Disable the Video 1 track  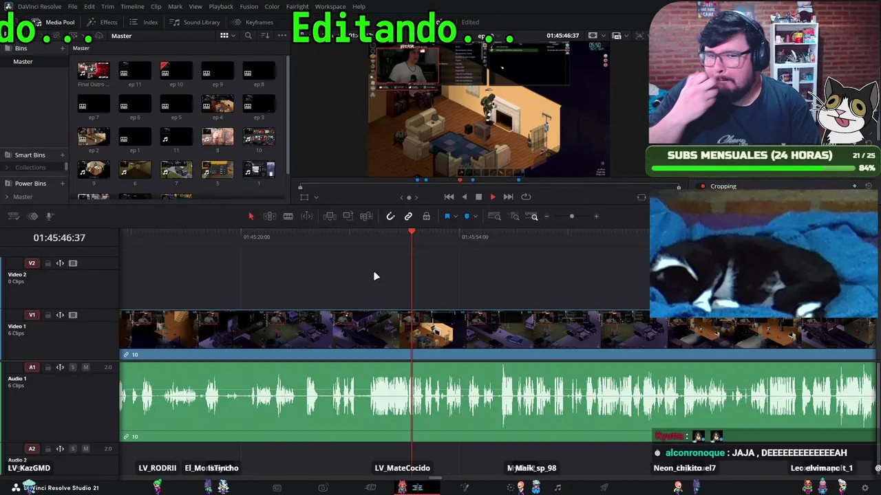[x=73, y=316]
